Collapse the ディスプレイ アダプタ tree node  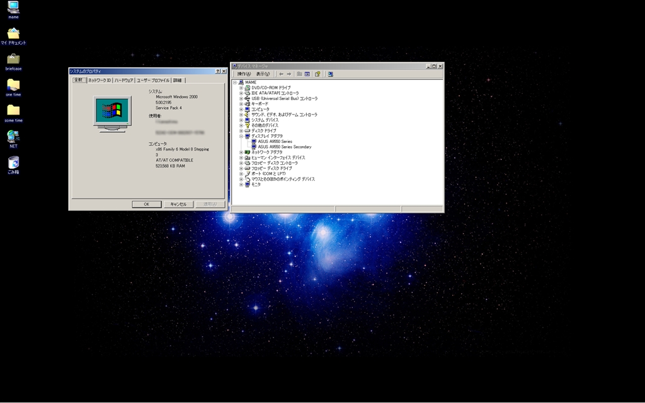click(x=241, y=136)
